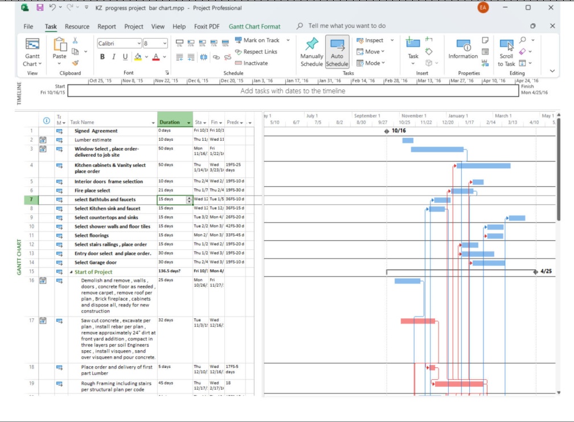
Task: Open the Mode dropdown
Action: pyautogui.click(x=371, y=63)
